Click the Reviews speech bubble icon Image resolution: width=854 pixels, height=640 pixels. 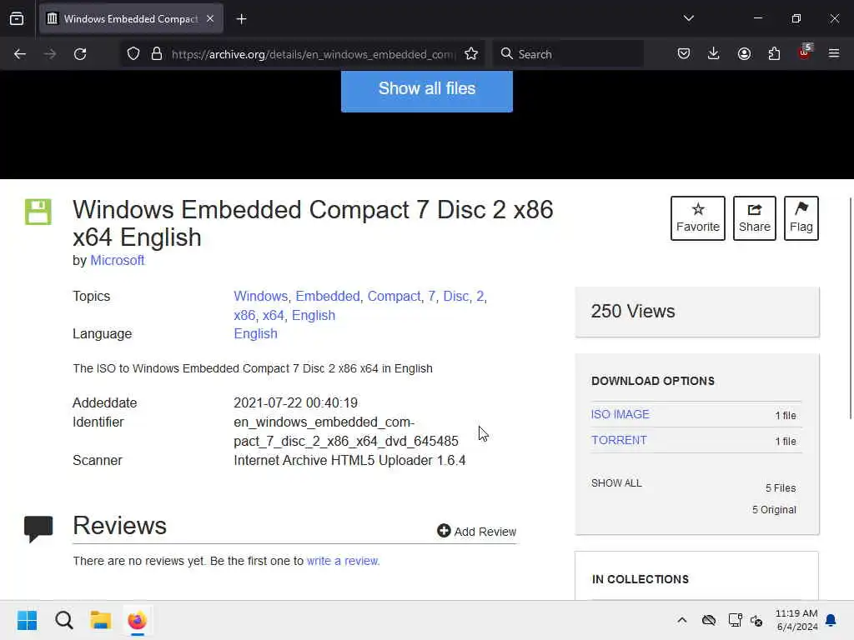pyautogui.click(x=38, y=528)
